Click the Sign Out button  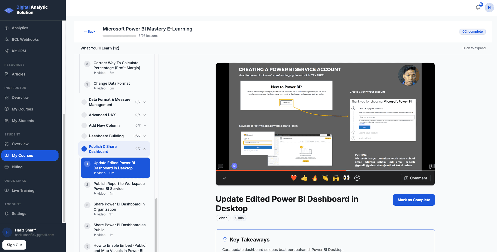15,245
